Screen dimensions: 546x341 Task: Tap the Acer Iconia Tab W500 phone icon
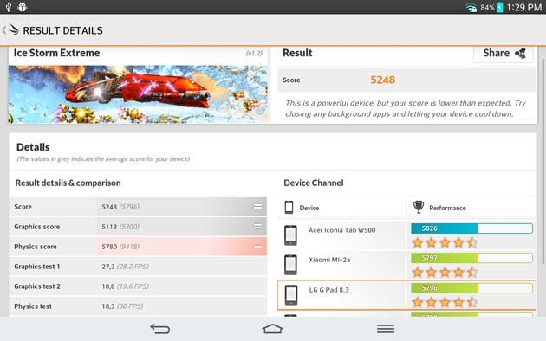[x=290, y=235]
